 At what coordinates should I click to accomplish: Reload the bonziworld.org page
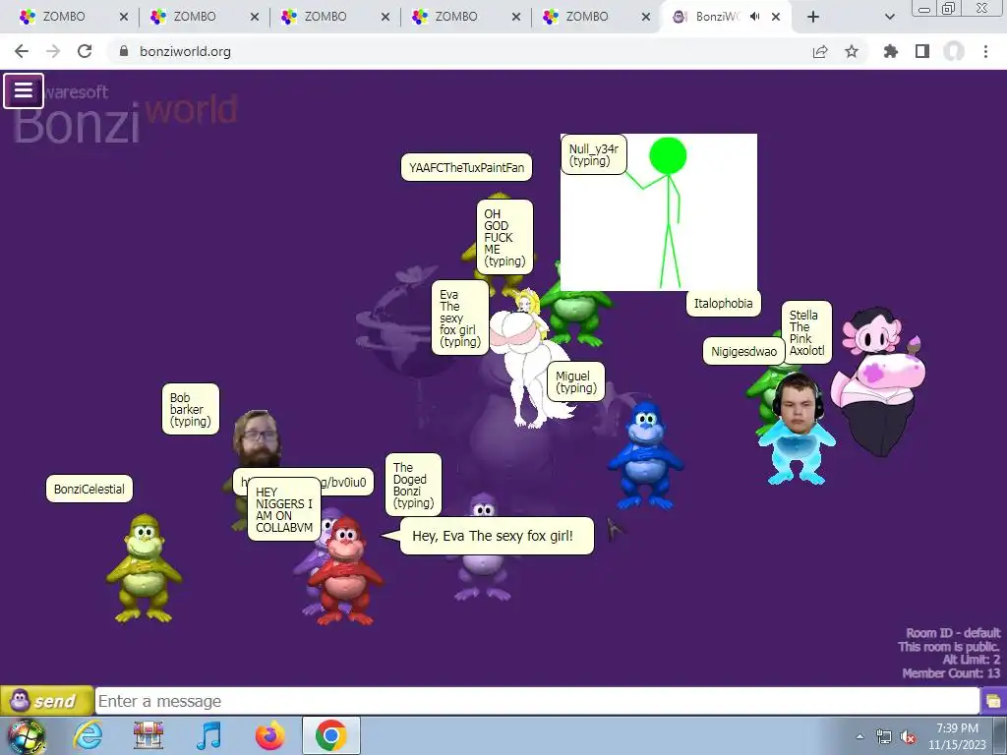[x=85, y=51]
